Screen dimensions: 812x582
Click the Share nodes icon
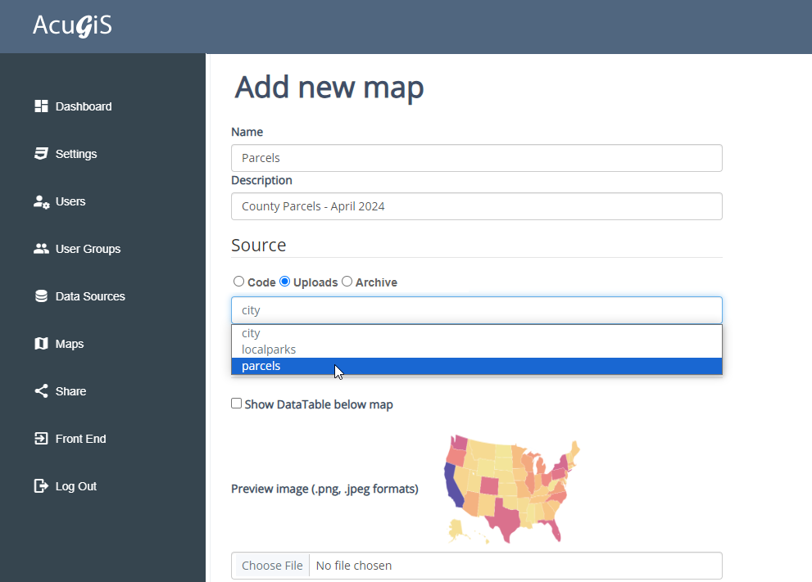click(41, 391)
